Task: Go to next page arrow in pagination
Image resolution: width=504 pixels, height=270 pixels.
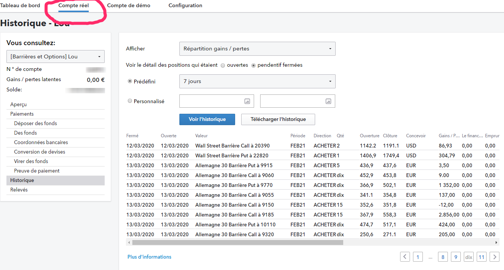Action: coord(494,257)
